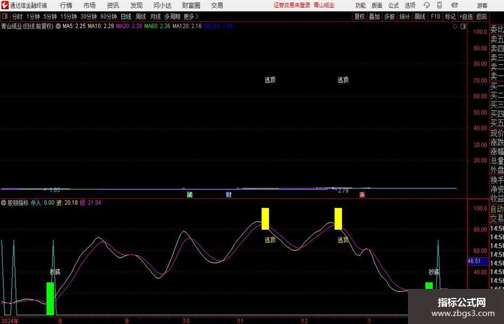Click the diamond icon at chart top-right
This screenshot has width=504, height=324.
(455, 27)
